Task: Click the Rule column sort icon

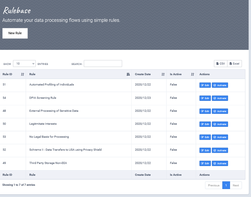Action: click(x=128, y=74)
